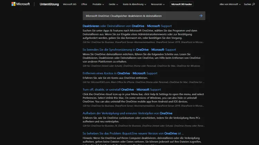259x145 pixels.
Task: Expand the Produkte dropdown
Action: click(98, 4)
